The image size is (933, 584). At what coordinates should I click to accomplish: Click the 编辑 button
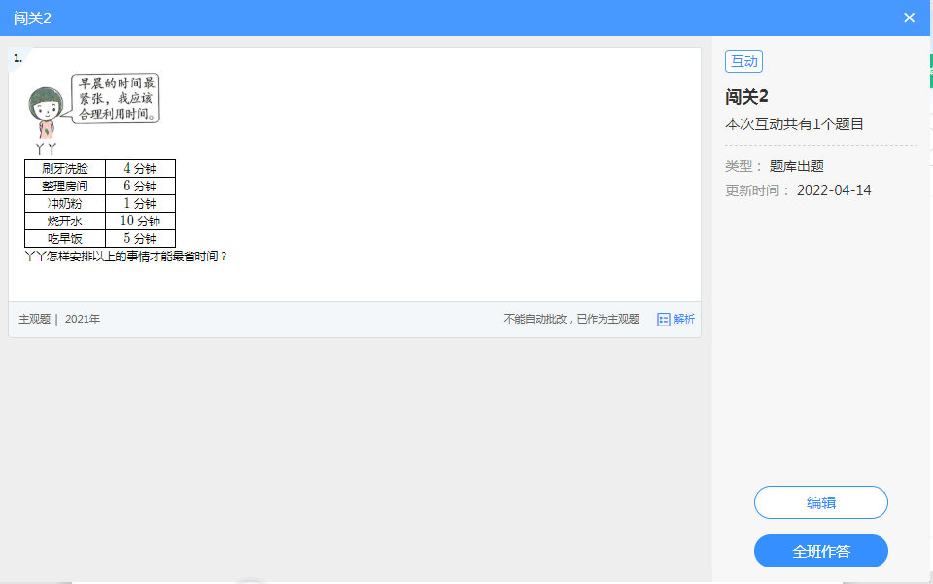point(820,502)
